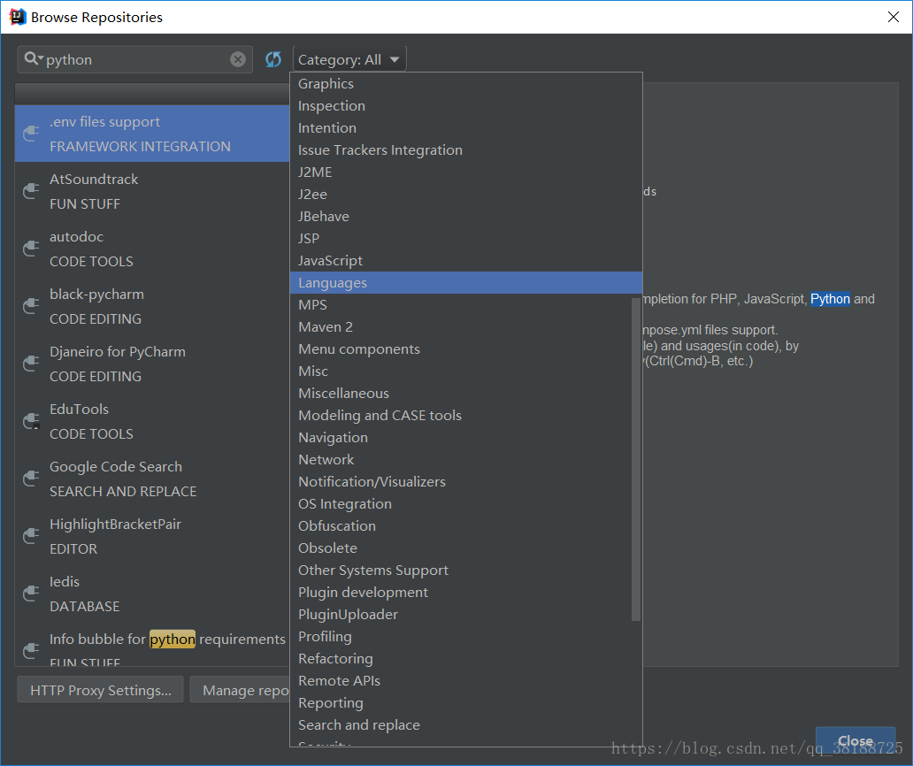The image size is (913, 766).
Task: Click the Close button
Action: click(x=855, y=741)
